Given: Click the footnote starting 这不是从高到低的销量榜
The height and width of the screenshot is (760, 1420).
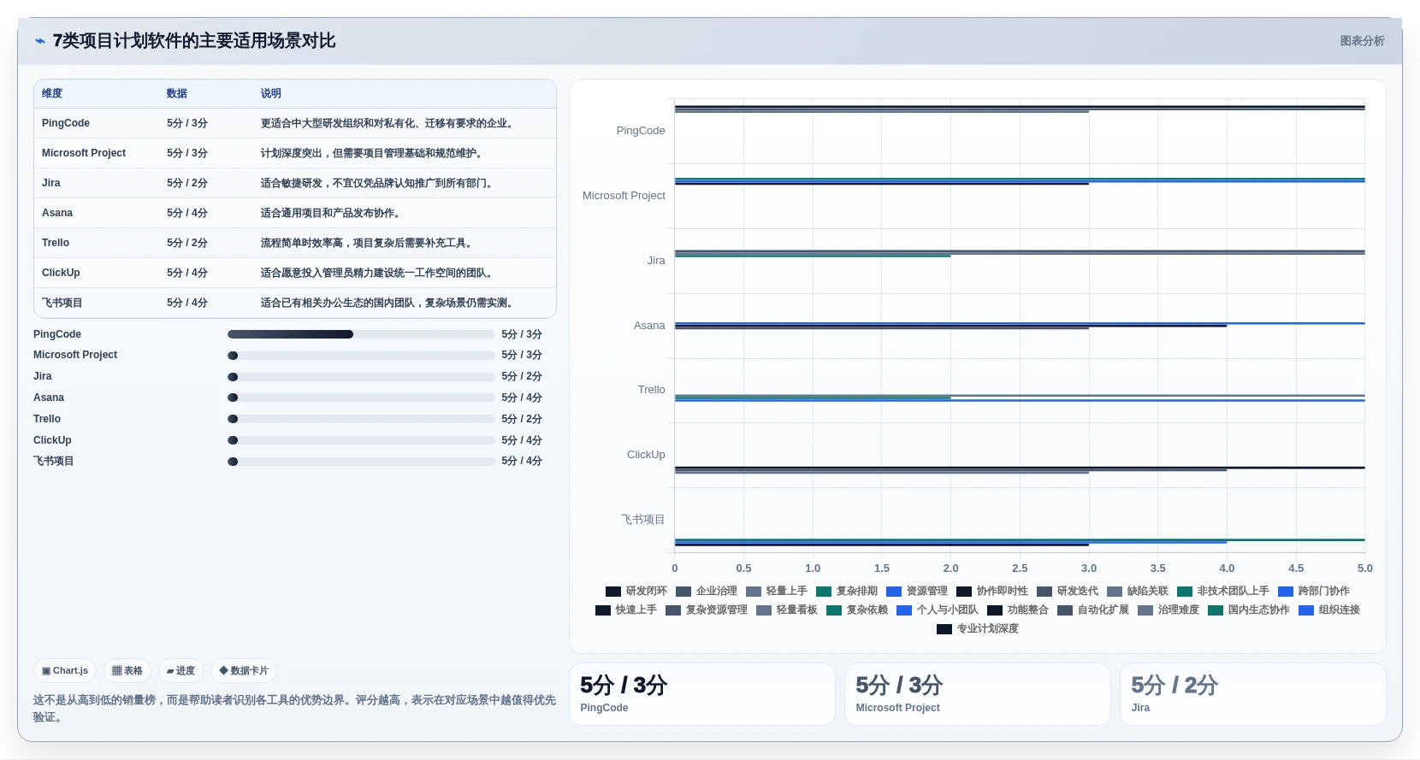Looking at the screenshot, I should (x=294, y=709).
